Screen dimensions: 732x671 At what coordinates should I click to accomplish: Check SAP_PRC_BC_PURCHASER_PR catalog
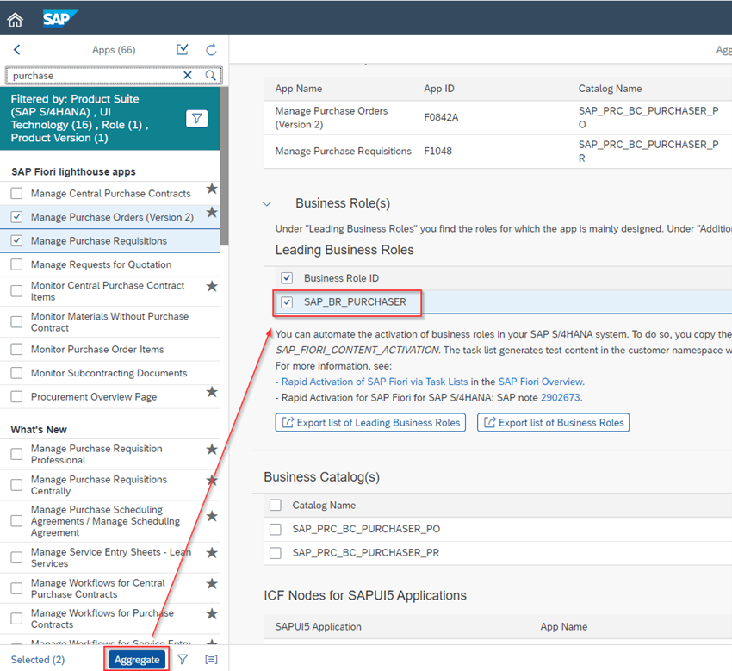(x=276, y=553)
